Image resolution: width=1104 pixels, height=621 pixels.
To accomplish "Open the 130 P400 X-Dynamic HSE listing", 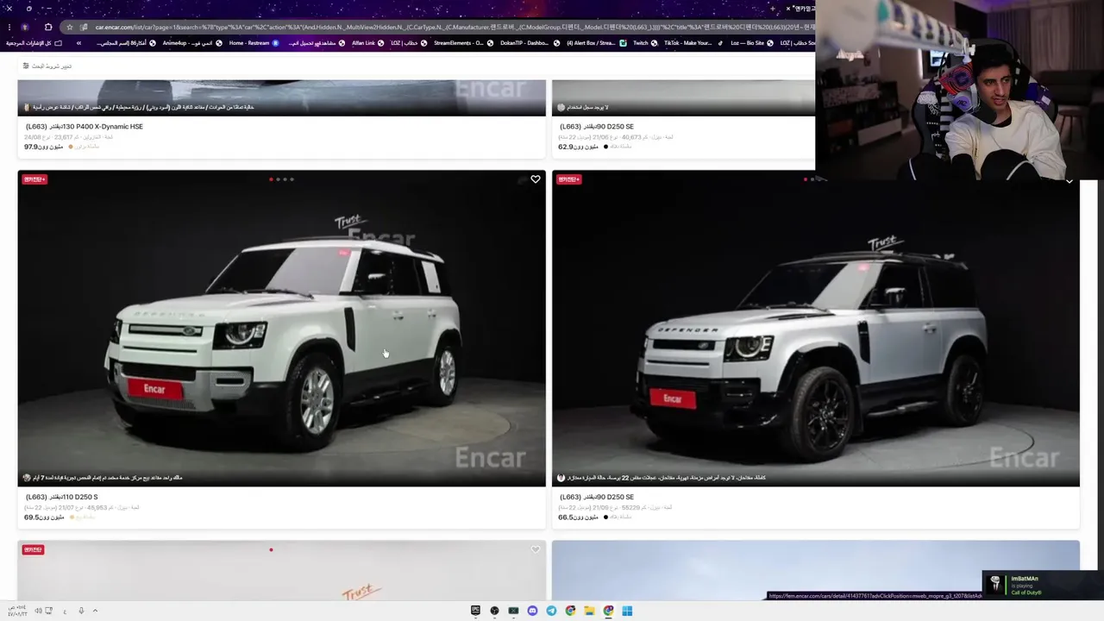I will (x=85, y=126).
